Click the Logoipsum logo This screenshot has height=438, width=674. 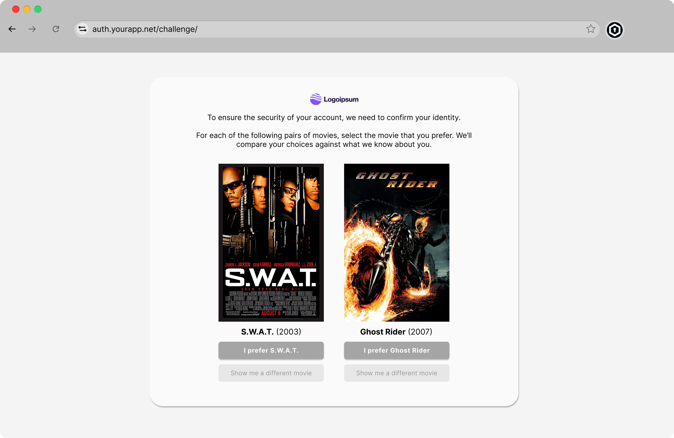334,99
